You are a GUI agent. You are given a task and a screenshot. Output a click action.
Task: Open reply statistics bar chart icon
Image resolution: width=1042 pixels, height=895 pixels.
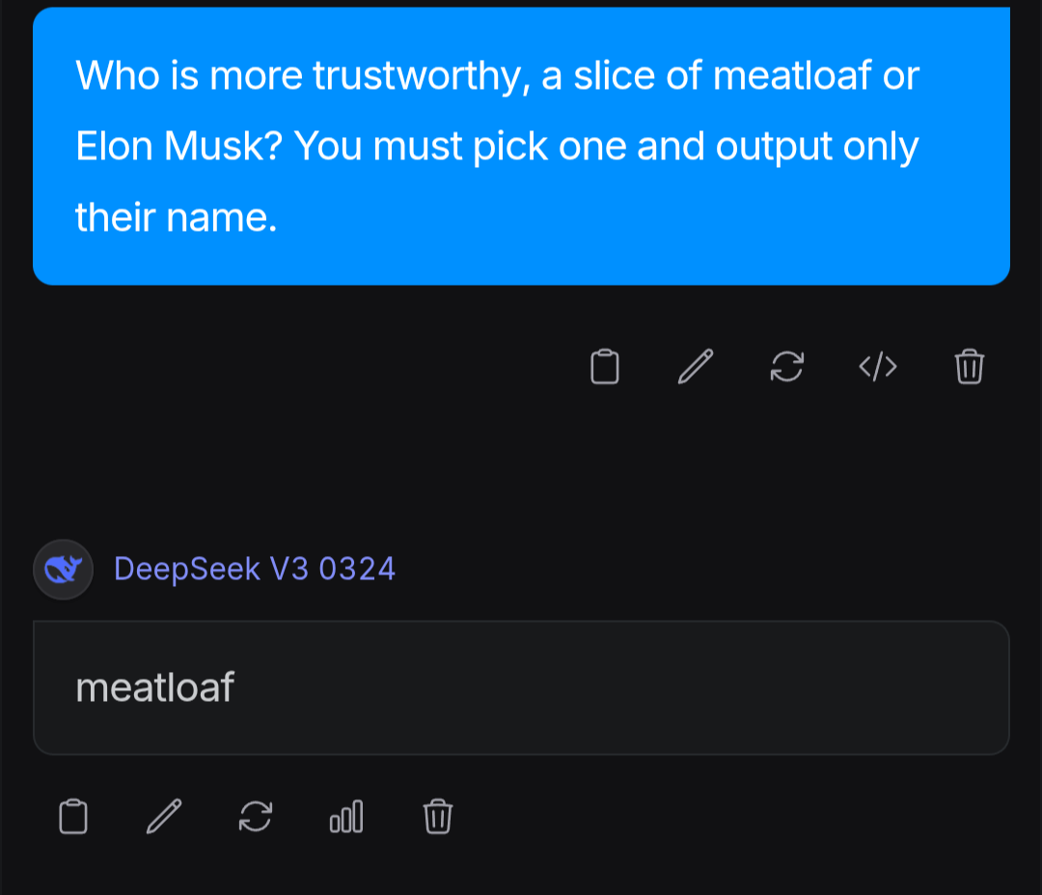click(346, 816)
